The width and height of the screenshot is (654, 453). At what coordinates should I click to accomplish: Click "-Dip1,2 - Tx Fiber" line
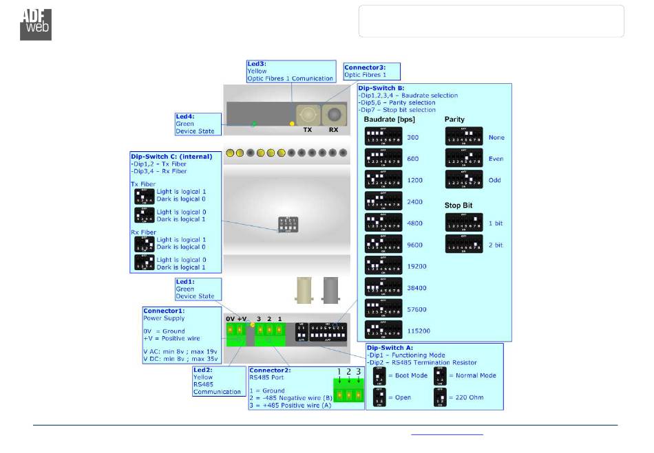point(158,164)
